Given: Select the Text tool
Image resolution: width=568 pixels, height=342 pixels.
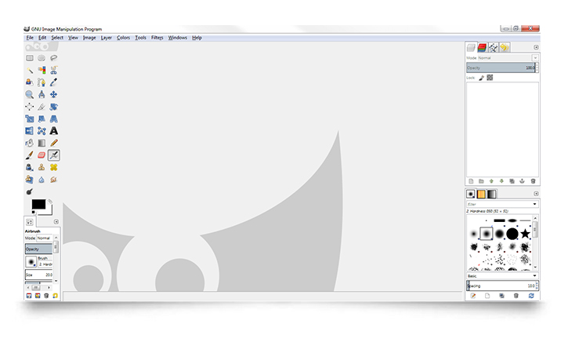Looking at the screenshot, I should 53,131.
